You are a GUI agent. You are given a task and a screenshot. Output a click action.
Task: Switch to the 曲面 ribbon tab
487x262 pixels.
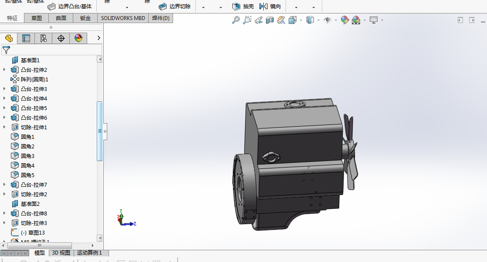[x=61, y=18]
